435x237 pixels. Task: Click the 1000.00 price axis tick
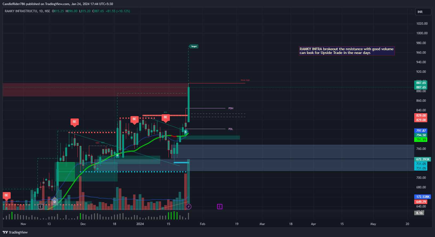(422, 33)
